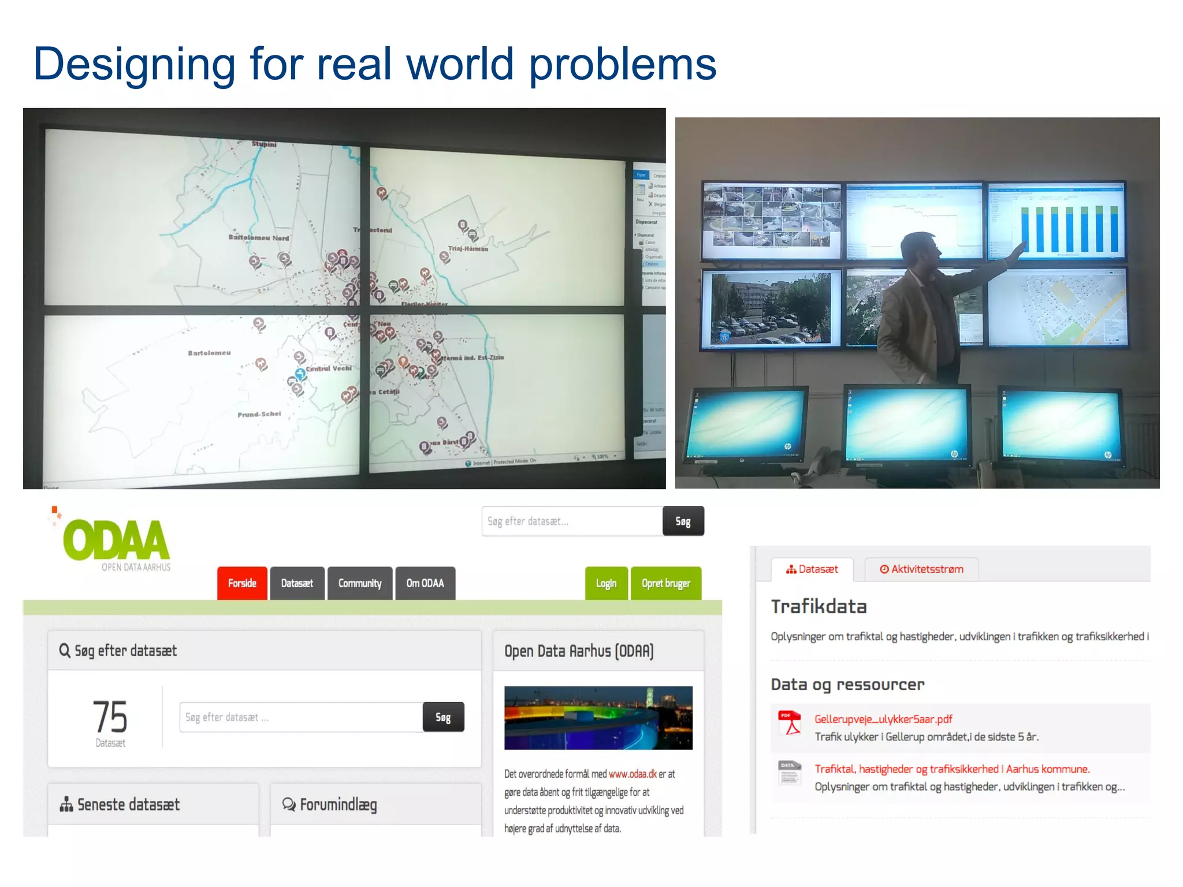Click the 'Data og ressourcer' heading
This screenshot has width=1183, height=887.
tap(847, 684)
